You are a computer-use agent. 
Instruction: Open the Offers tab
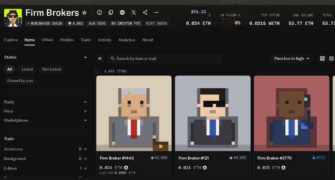click(47, 40)
